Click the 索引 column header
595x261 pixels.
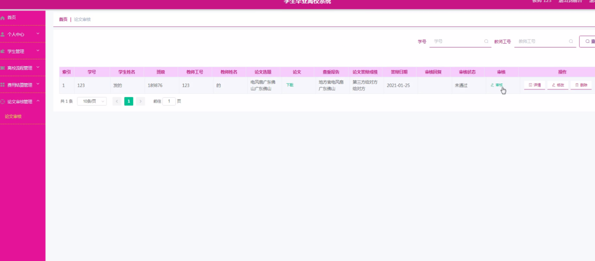tap(66, 72)
